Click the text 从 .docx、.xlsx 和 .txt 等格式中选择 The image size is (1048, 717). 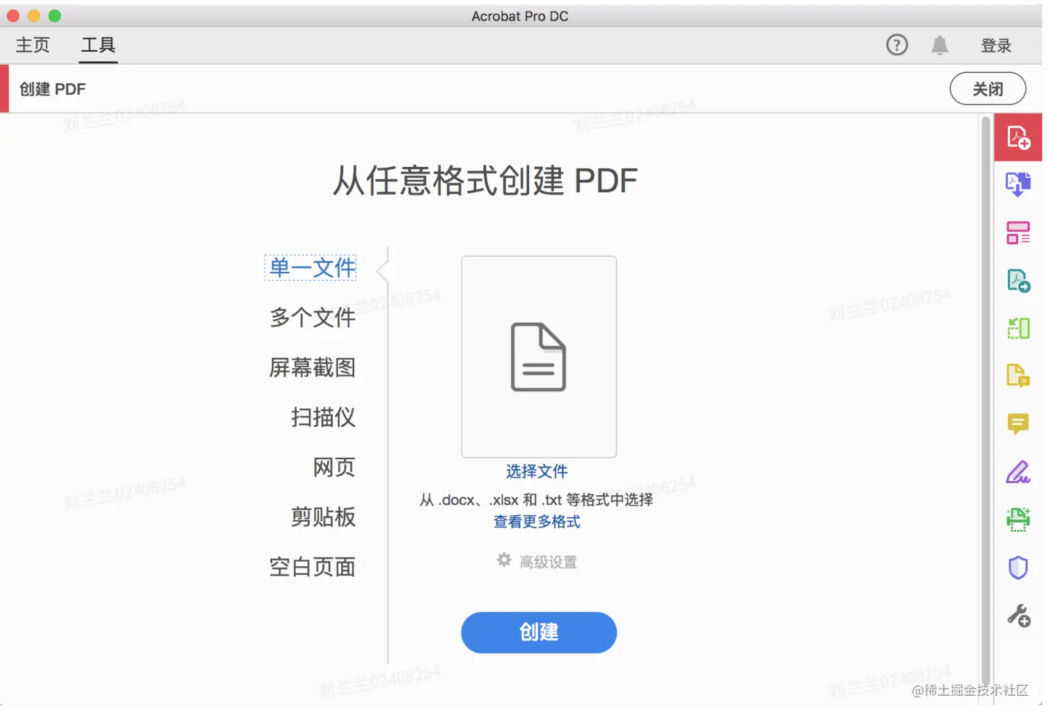pos(536,500)
